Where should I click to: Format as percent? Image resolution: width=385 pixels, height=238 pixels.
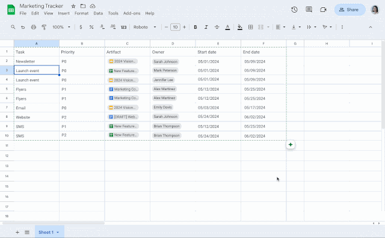(x=91, y=27)
